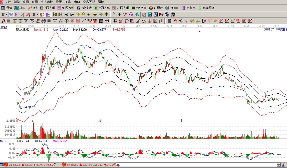
Task: Click the 000157 stock code label
Action: (269, 29)
